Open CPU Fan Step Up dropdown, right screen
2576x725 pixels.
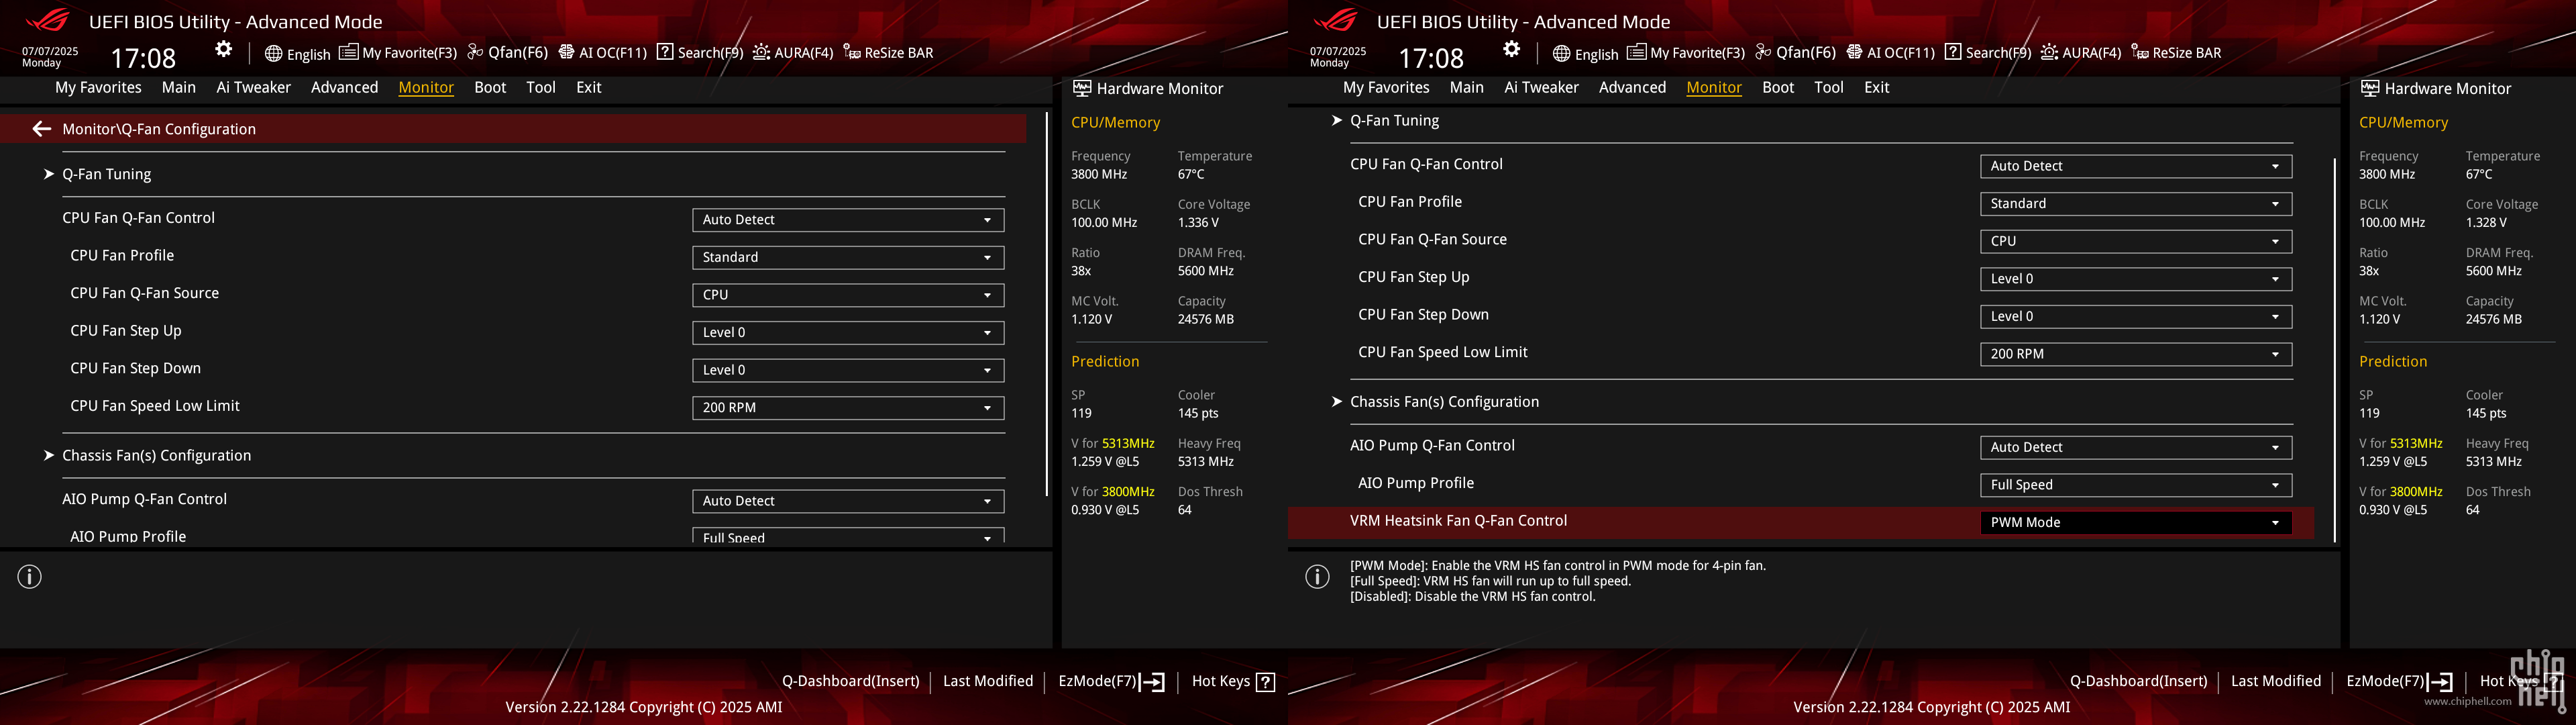pyautogui.click(x=2136, y=279)
